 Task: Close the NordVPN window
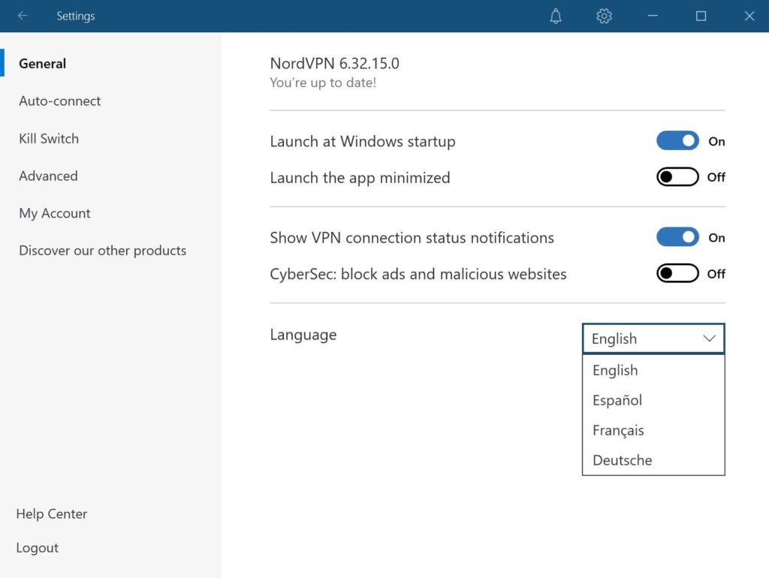[749, 17]
